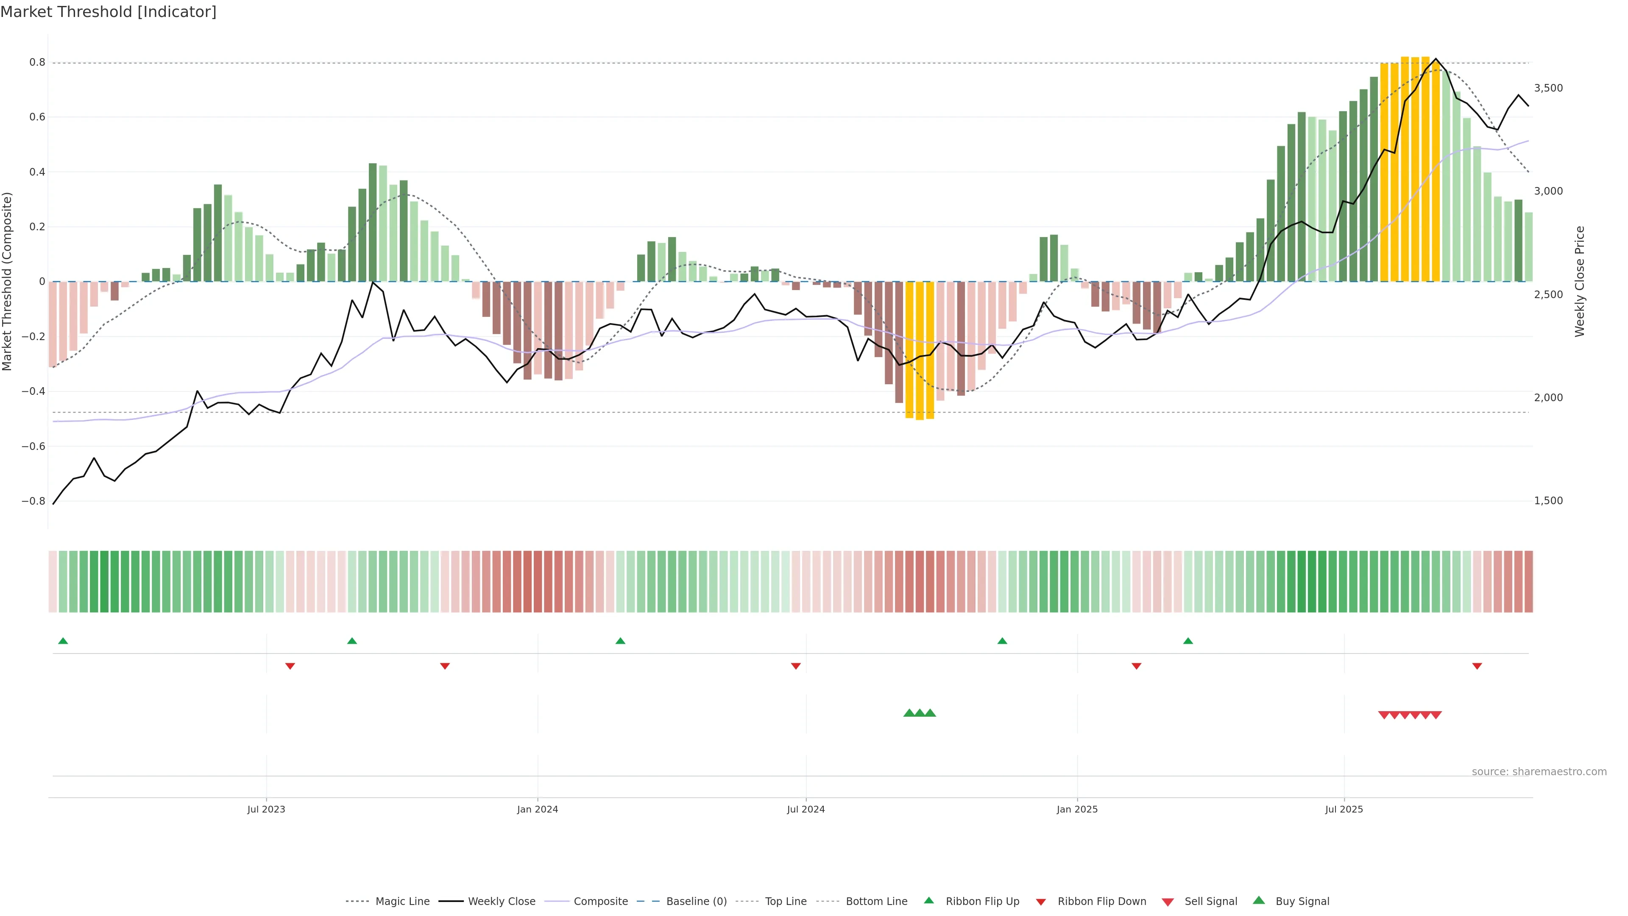Click the Buy Signal legend triangle
This screenshot has width=1628, height=916.
click(x=1259, y=900)
